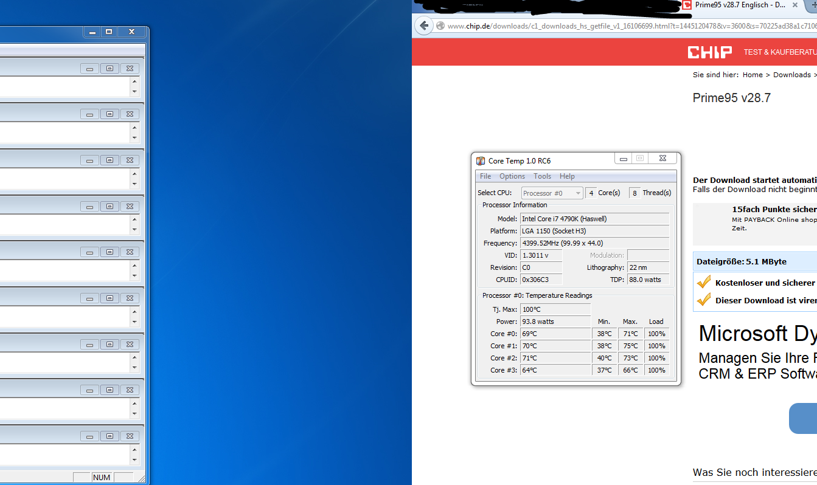This screenshot has width=817, height=485.
Task: Click the Core #1 temperature 70°C
Action: click(x=555, y=346)
